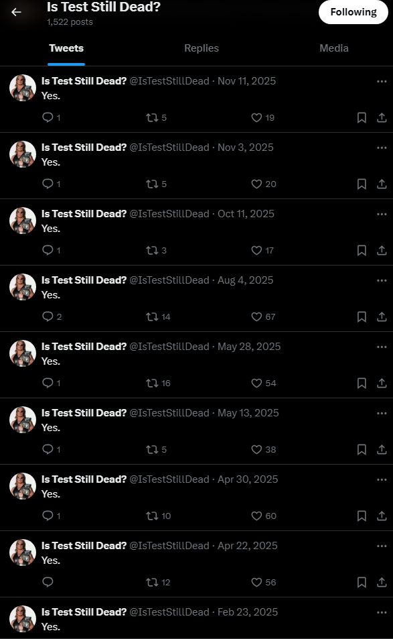The width and height of the screenshot is (393, 639).
Task: Share the Apr 30, 2025 tweet
Action: pyautogui.click(x=382, y=516)
